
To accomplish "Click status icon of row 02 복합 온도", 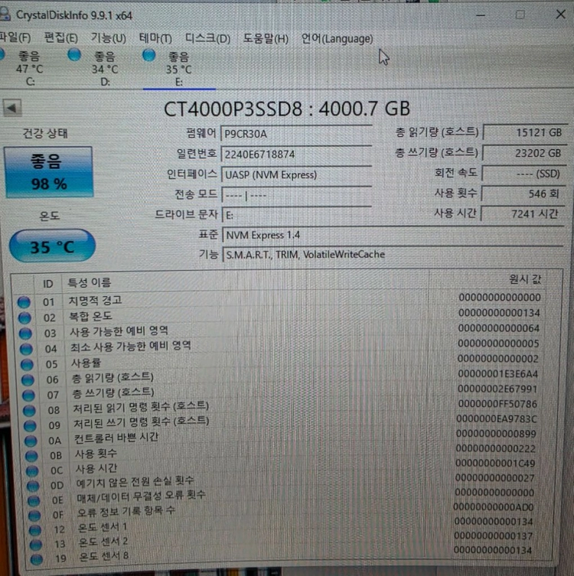I will click(x=24, y=317).
